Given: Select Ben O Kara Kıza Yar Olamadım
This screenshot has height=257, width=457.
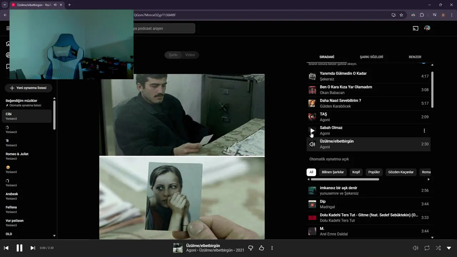Looking at the screenshot, I should (x=368, y=90).
